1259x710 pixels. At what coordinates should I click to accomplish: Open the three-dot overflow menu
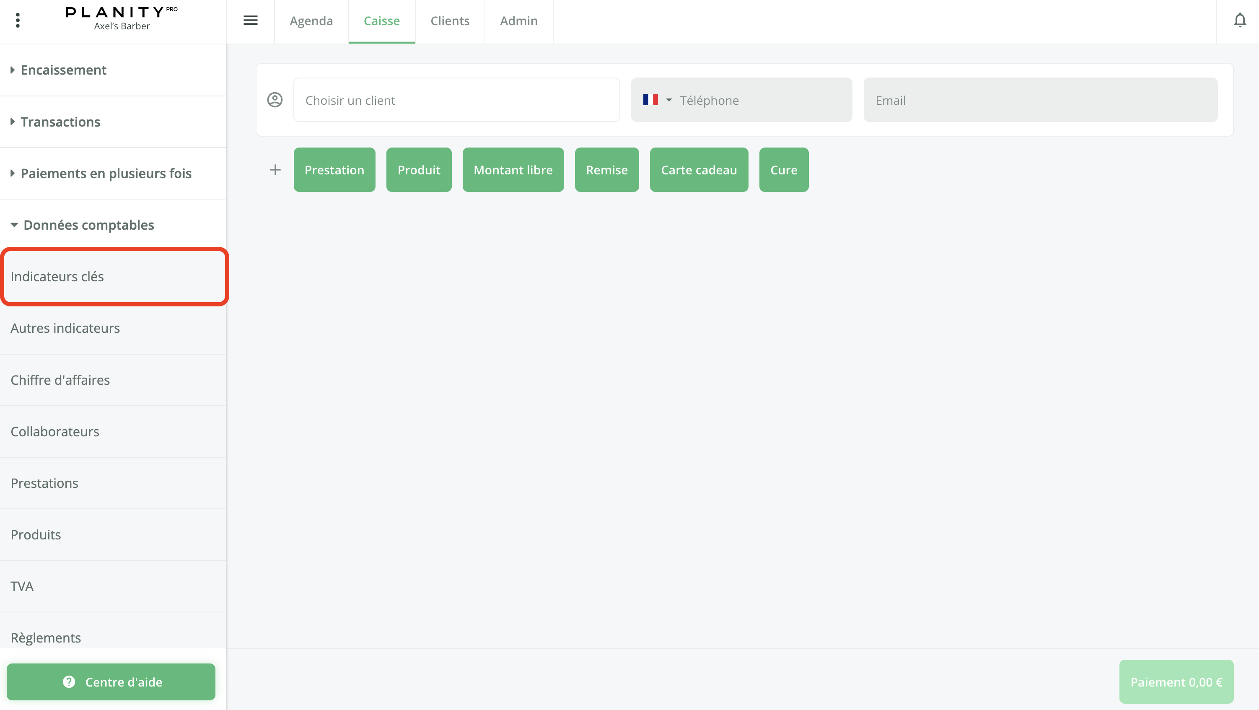click(x=18, y=21)
